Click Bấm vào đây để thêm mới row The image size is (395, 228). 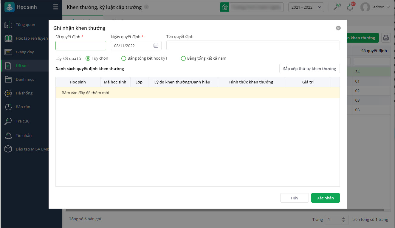point(198,93)
